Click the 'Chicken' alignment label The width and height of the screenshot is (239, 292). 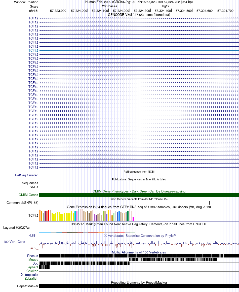coord(32,271)
